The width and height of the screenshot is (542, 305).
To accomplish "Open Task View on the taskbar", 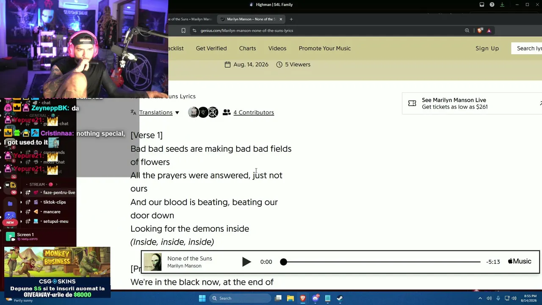I will (278, 298).
